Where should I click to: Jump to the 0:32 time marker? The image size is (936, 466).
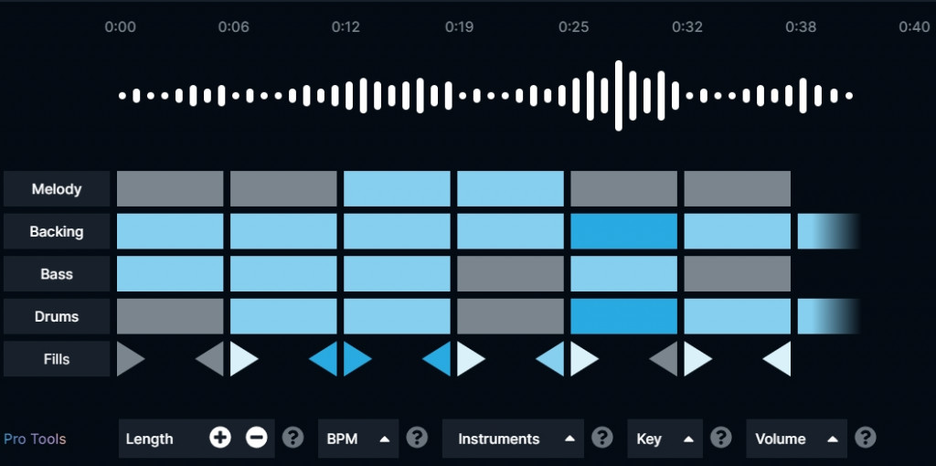click(687, 26)
